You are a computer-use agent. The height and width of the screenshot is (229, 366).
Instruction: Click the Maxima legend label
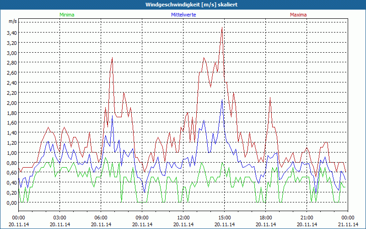298,15
